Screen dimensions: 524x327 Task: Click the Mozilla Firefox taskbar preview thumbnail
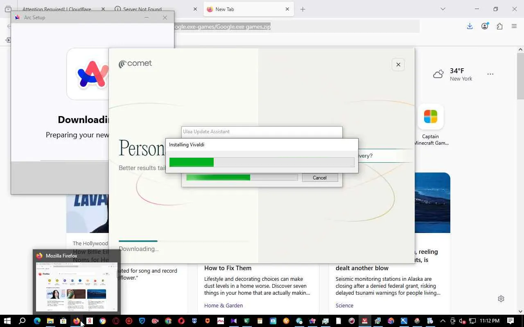click(77, 287)
